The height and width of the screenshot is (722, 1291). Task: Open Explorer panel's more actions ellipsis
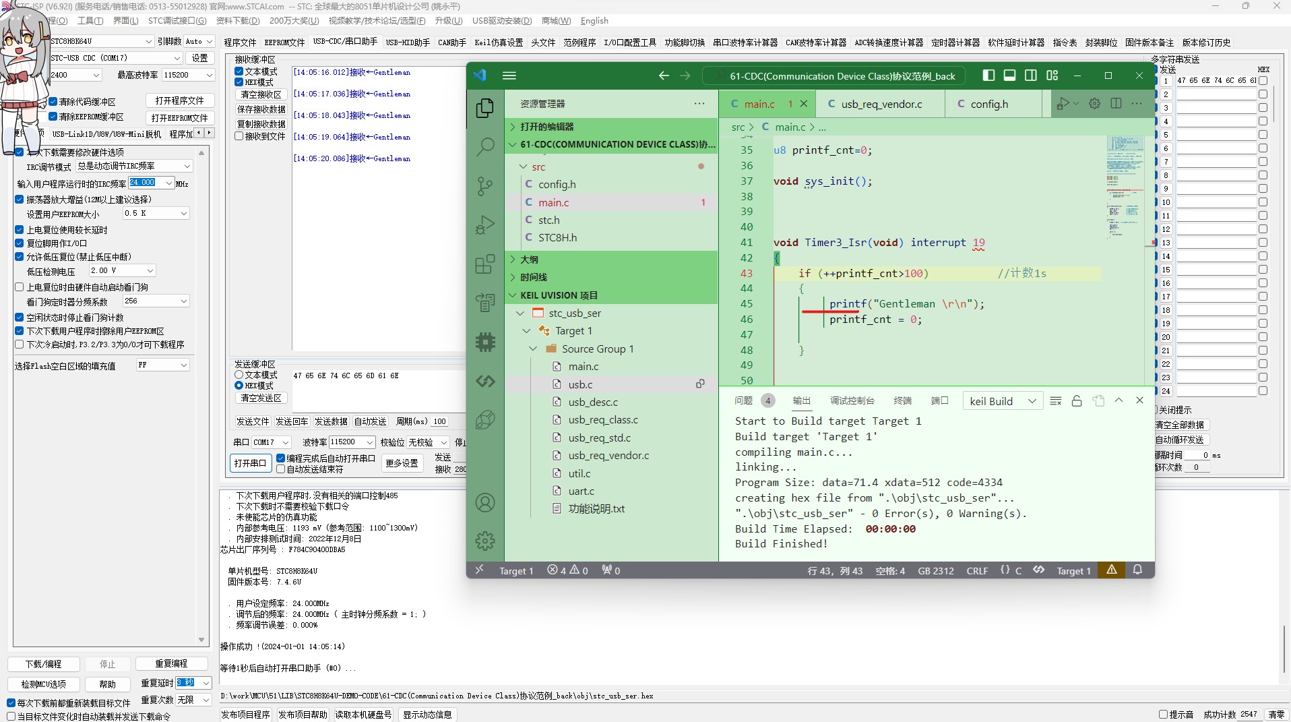699,103
